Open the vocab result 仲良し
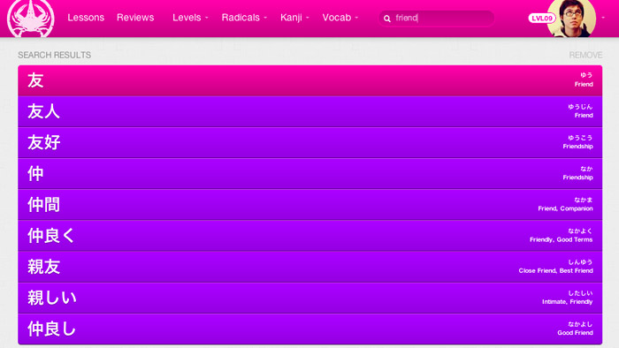The image size is (619, 348). [x=309, y=329]
